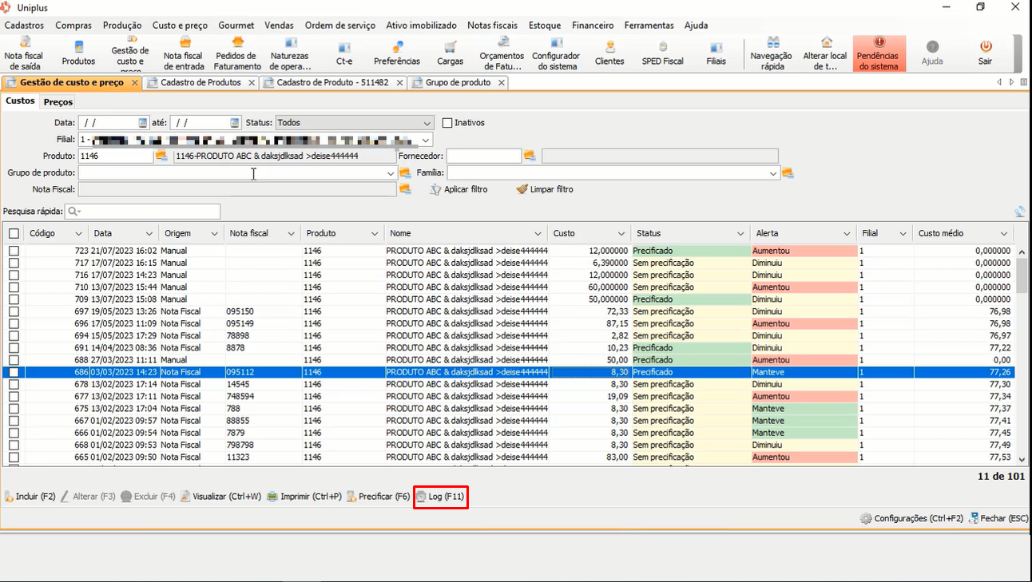
Task: Check the row with código 723
Action: [14, 251]
